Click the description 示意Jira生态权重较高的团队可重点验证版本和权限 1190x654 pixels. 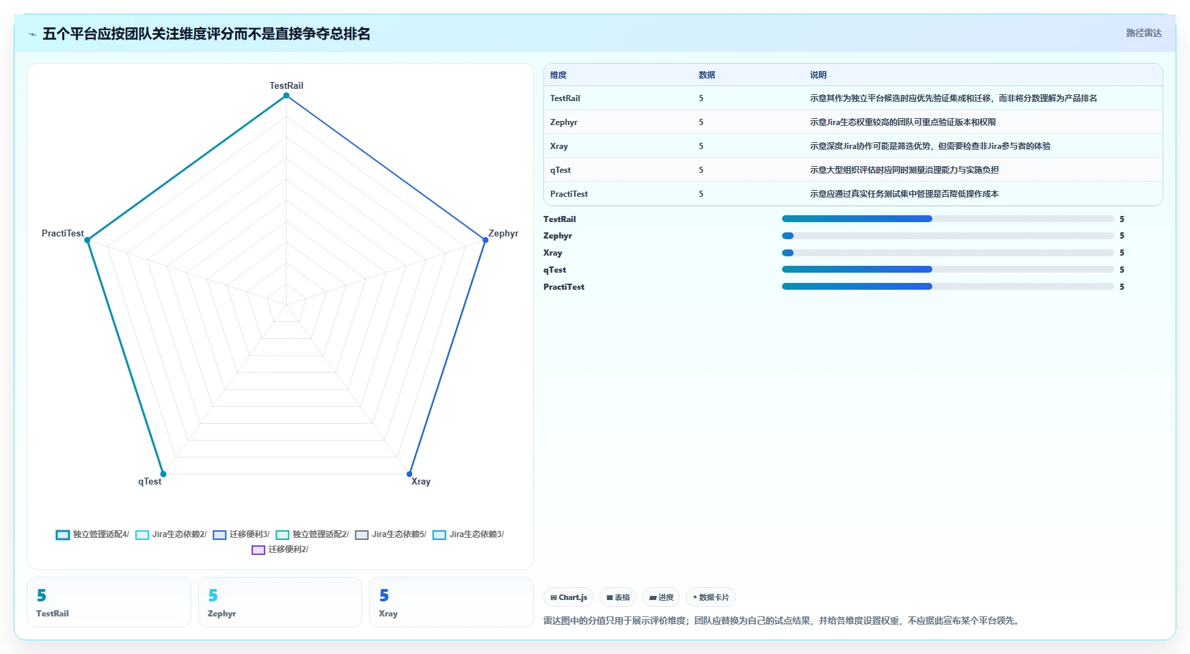903,122
